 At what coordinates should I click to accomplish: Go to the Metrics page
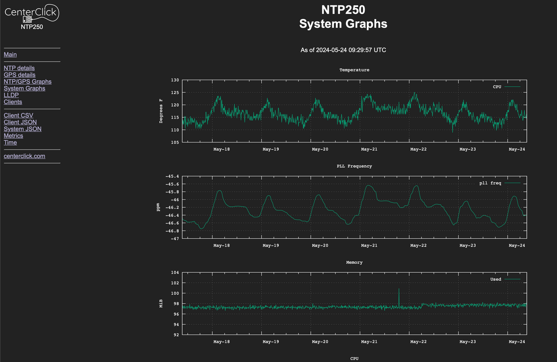click(x=13, y=136)
